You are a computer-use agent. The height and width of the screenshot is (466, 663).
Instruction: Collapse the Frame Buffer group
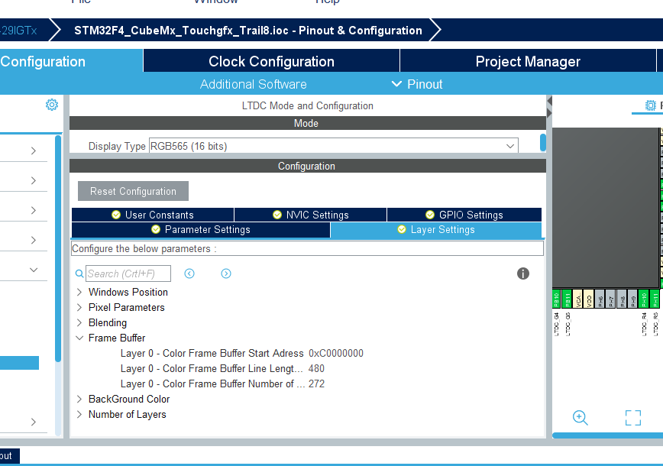tap(79, 338)
